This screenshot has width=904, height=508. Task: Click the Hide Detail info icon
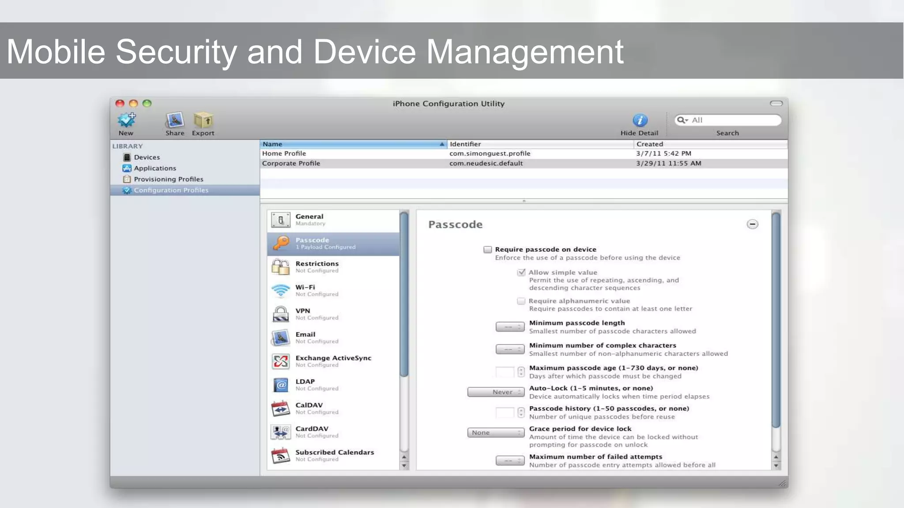[640, 120]
